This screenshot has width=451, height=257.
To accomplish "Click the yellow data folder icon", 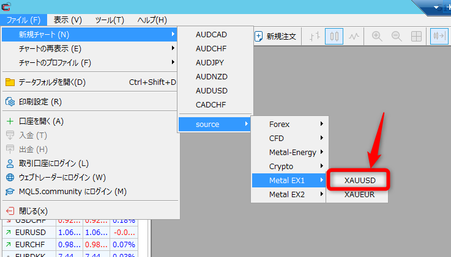I will point(10,82).
